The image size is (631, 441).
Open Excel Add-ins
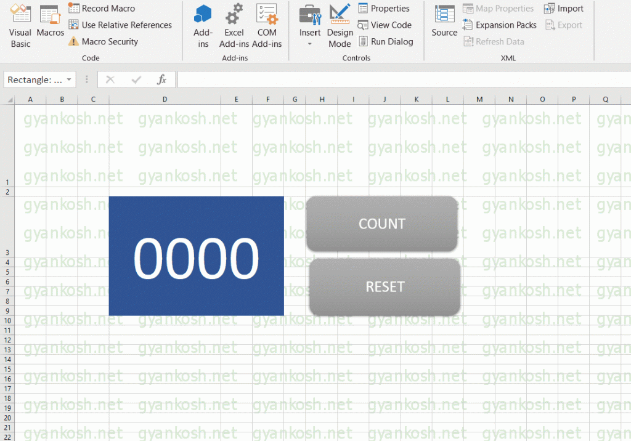(x=234, y=26)
